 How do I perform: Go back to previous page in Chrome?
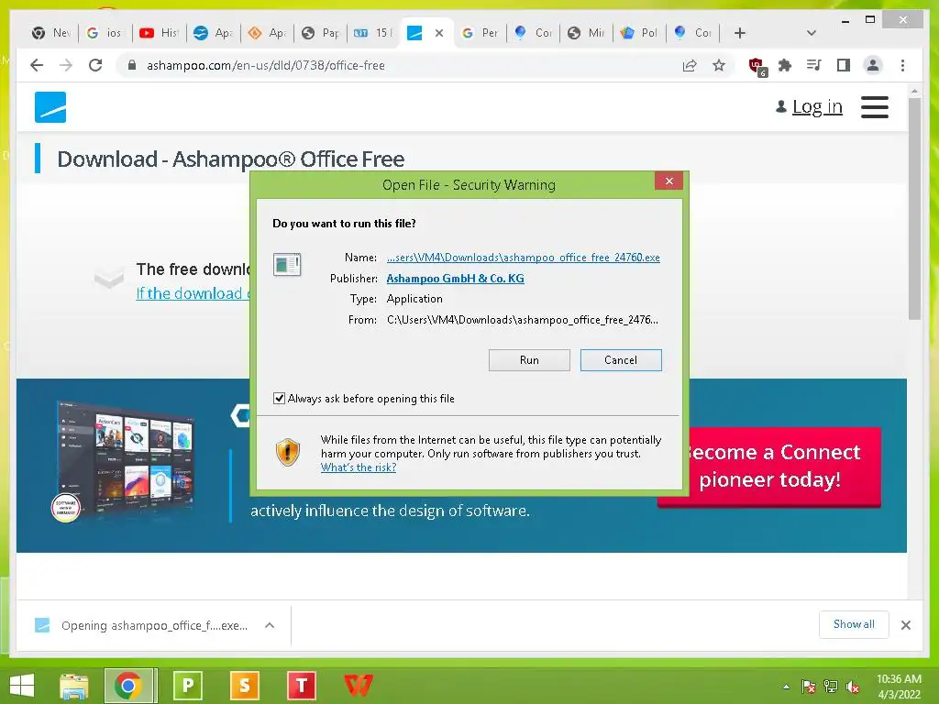point(37,65)
